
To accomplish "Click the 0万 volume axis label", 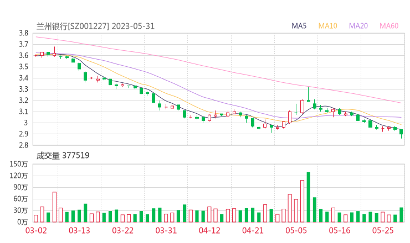I will (23, 222).
